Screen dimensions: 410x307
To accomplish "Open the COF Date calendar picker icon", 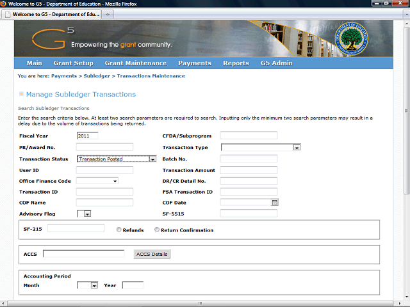I will pyautogui.click(x=275, y=203).
